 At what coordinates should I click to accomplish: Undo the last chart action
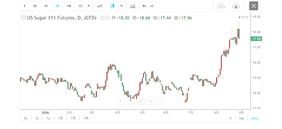pyautogui.click(x=144, y=6)
